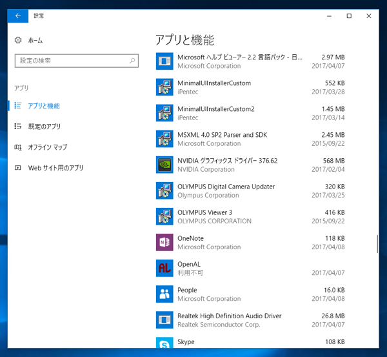The height and width of the screenshot is (357, 387).
Task: Click Realtek Semiconductor Corp. publisher text
Action: coord(219,325)
